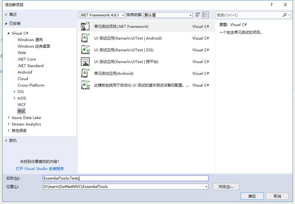Screen dimensions: 295x204
Task: Open the .NET Framework 4.6.1 version dropdown
Action: pos(102,15)
